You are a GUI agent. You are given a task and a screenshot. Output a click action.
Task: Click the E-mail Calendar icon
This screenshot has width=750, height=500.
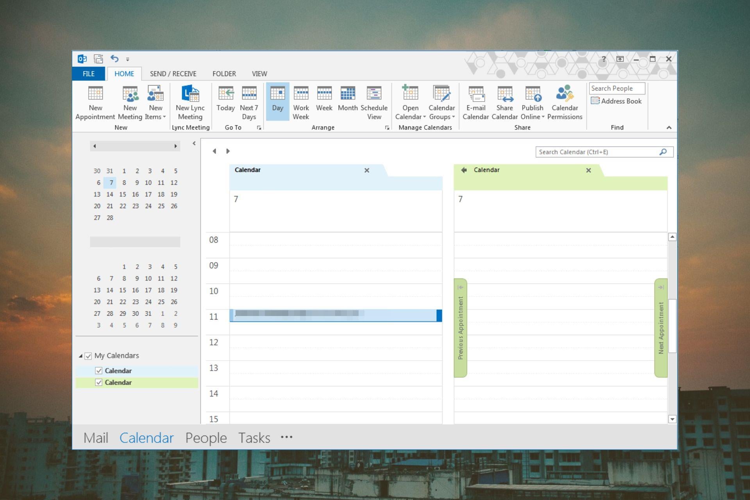476,94
